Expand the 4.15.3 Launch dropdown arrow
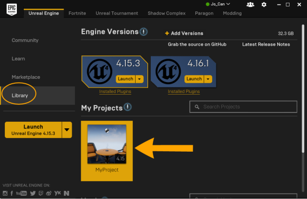This screenshot has width=307, height=199. click(139, 79)
